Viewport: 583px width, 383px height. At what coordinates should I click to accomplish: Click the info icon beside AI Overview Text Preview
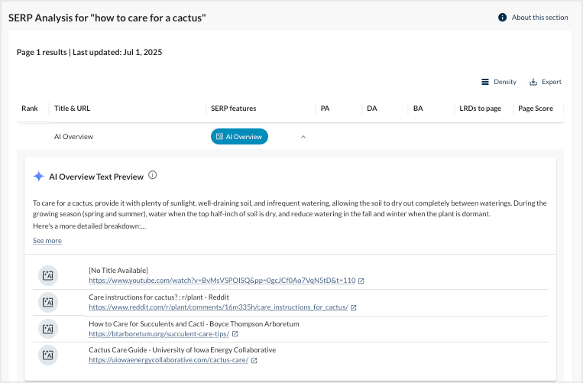[153, 176]
